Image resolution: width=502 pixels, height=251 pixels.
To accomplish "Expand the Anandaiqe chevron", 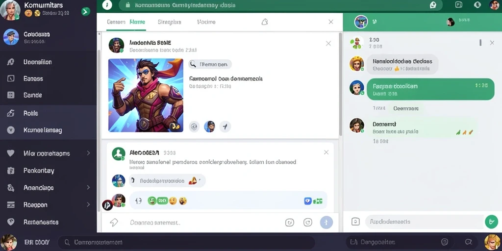I will point(88,188).
